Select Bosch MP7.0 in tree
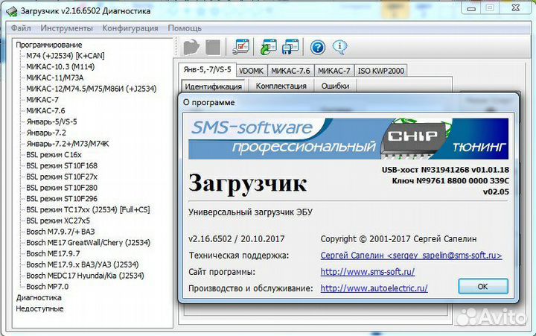536x336 pixels. coord(47,286)
